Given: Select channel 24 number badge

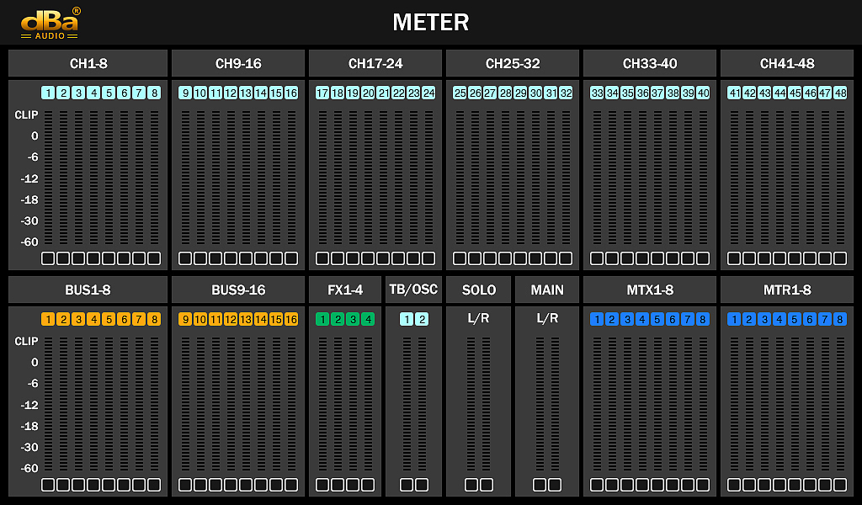Looking at the screenshot, I should point(428,93).
